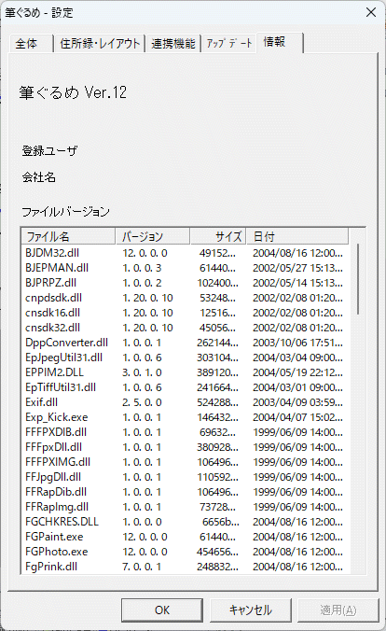Screen dimensions: 386x631
Task: Close the settings dialog window
Action: pyautogui.click(x=371, y=12)
